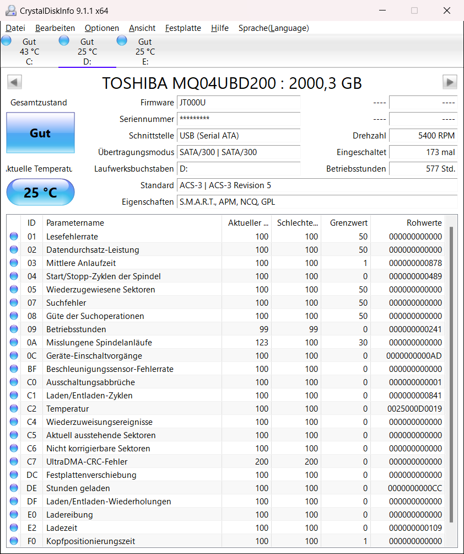Select the D: drive tab
The height and width of the screenshot is (554, 464).
pos(87,51)
